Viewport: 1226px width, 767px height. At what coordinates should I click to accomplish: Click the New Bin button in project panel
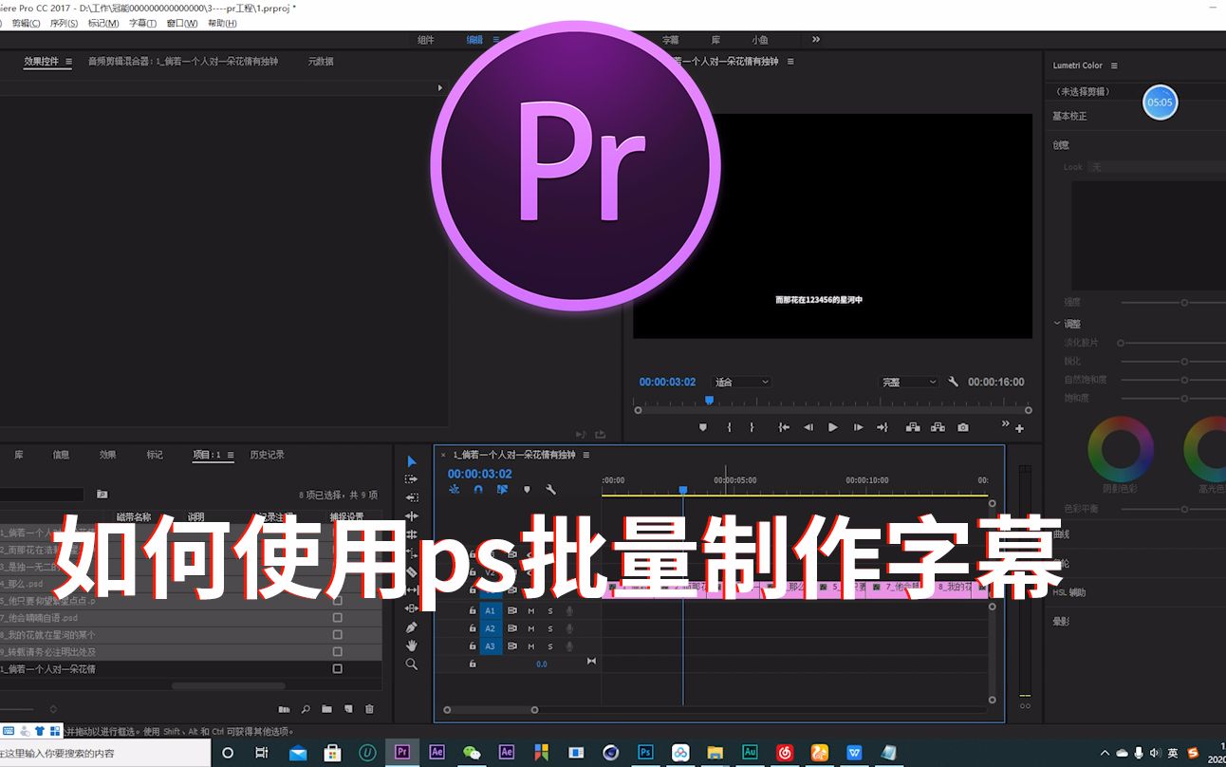tap(326, 709)
